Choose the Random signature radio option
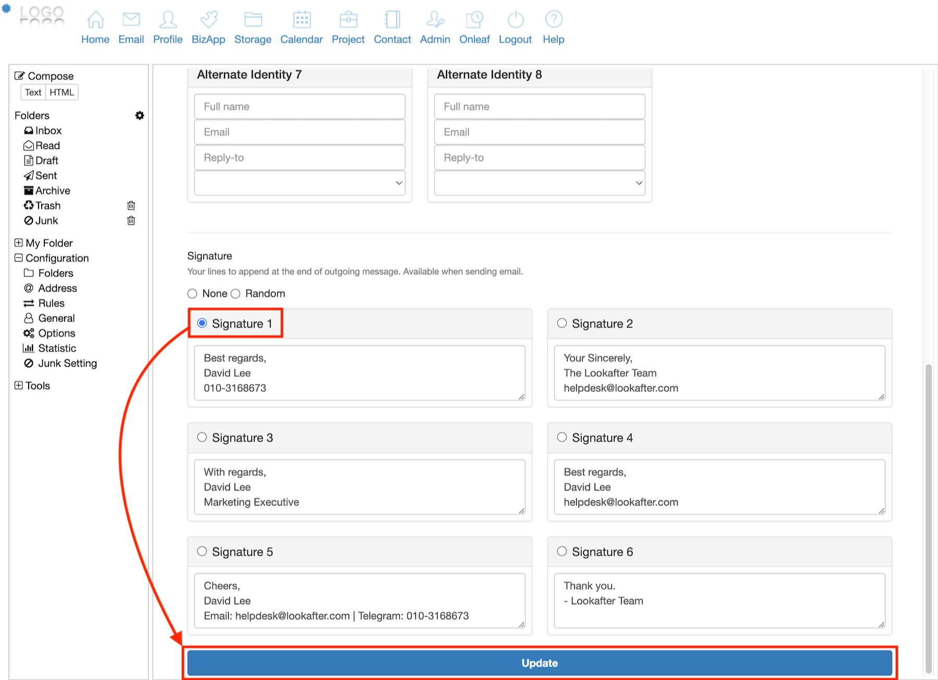The height and width of the screenshot is (680, 938). (236, 294)
